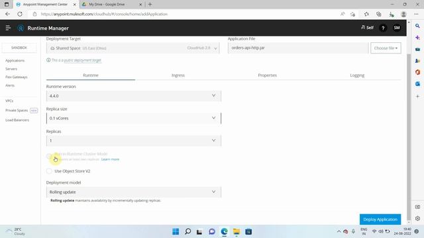Open the help question mark icon
424x238 pixels.
click(x=383, y=28)
